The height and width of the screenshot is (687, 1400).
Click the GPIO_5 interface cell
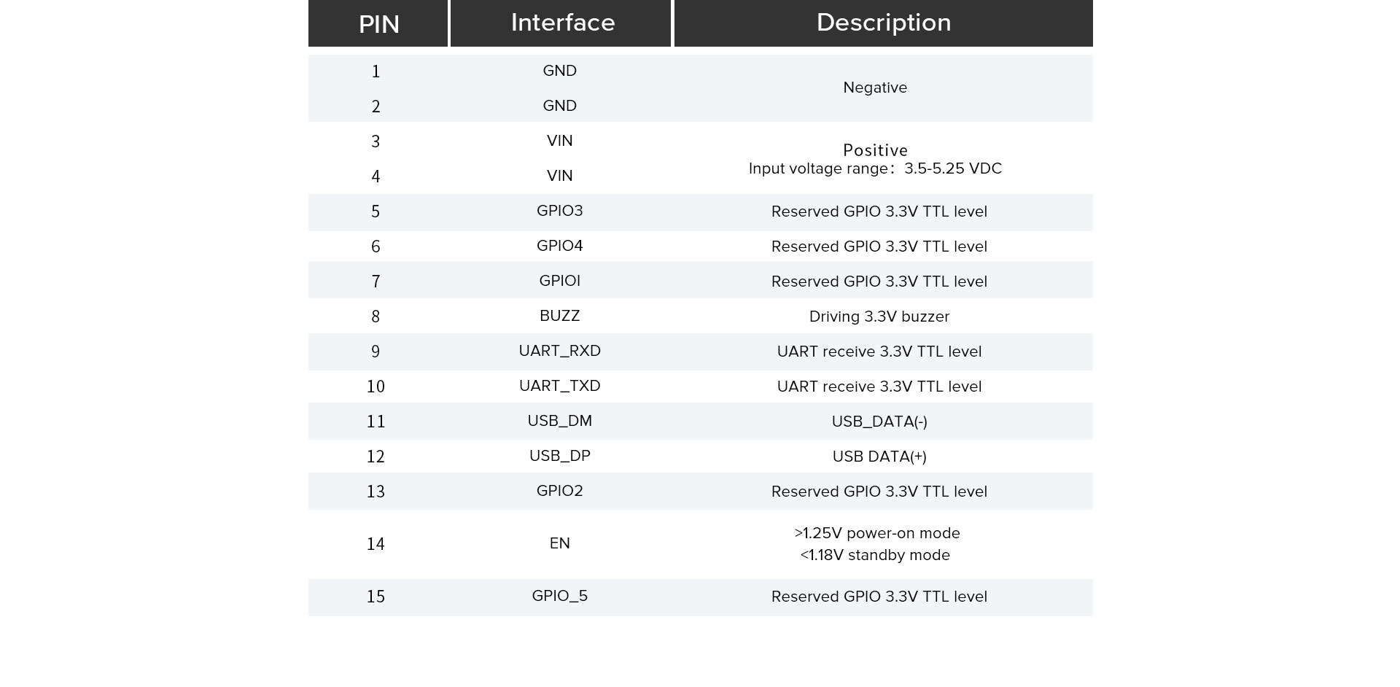click(559, 596)
